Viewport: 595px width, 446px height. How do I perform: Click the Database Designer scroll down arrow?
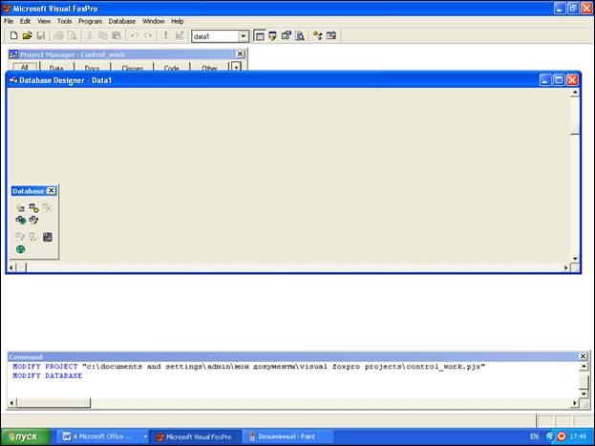coord(575,258)
